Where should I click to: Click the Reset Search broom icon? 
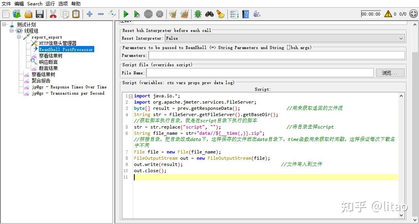coord(220,14)
